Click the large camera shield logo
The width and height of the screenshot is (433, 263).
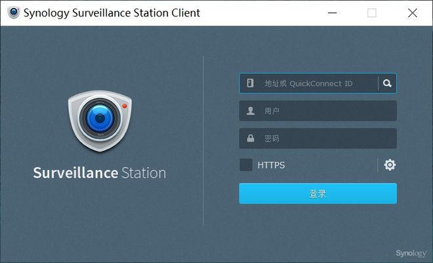coord(100,121)
